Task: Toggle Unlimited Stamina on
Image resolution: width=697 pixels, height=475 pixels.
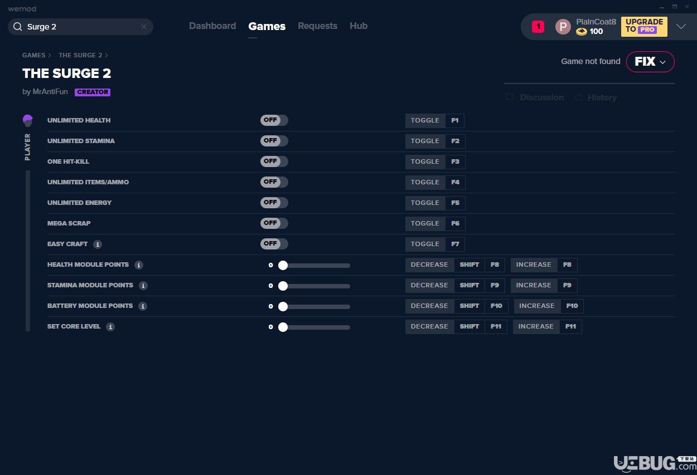Action: [274, 141]
